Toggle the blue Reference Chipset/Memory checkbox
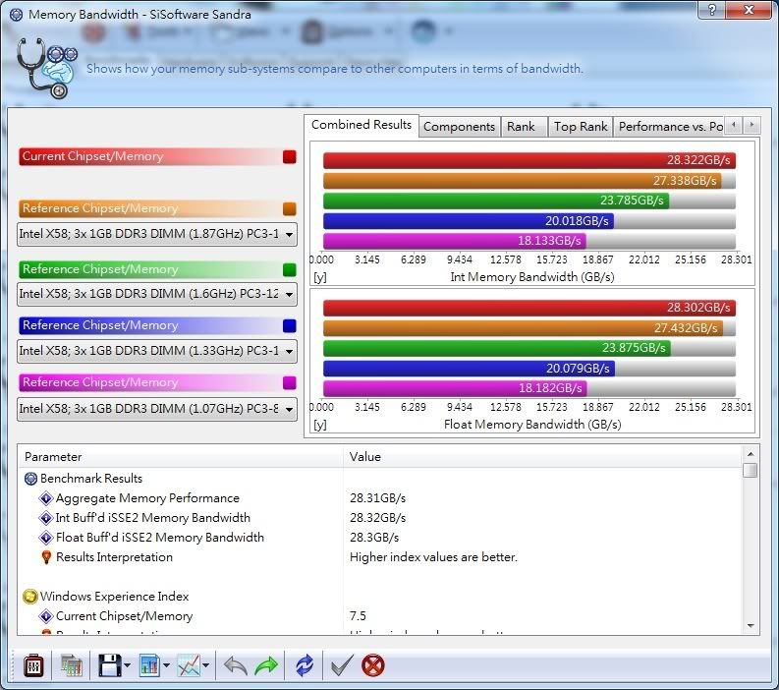The image size is (779, 690). click(x=289, y=326)
